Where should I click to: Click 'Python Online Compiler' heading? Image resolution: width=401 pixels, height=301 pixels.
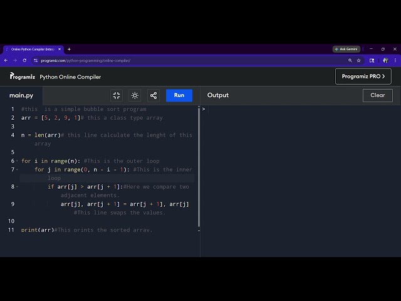(x=70, y=77)
